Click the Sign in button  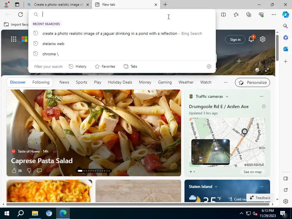[235, 39]
